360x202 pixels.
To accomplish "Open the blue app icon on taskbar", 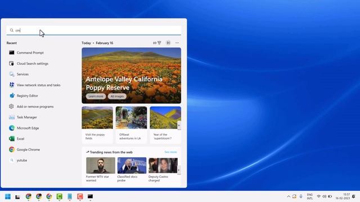I will point(70,196).
